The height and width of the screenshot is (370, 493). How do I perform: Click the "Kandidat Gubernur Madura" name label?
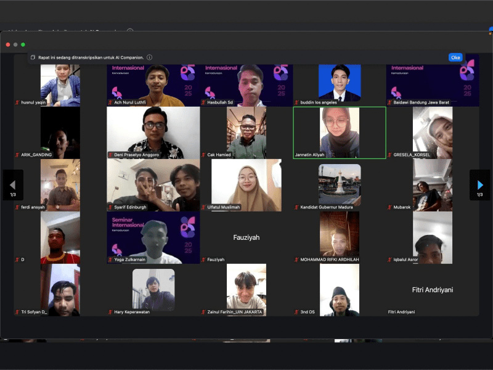point(327,207)
